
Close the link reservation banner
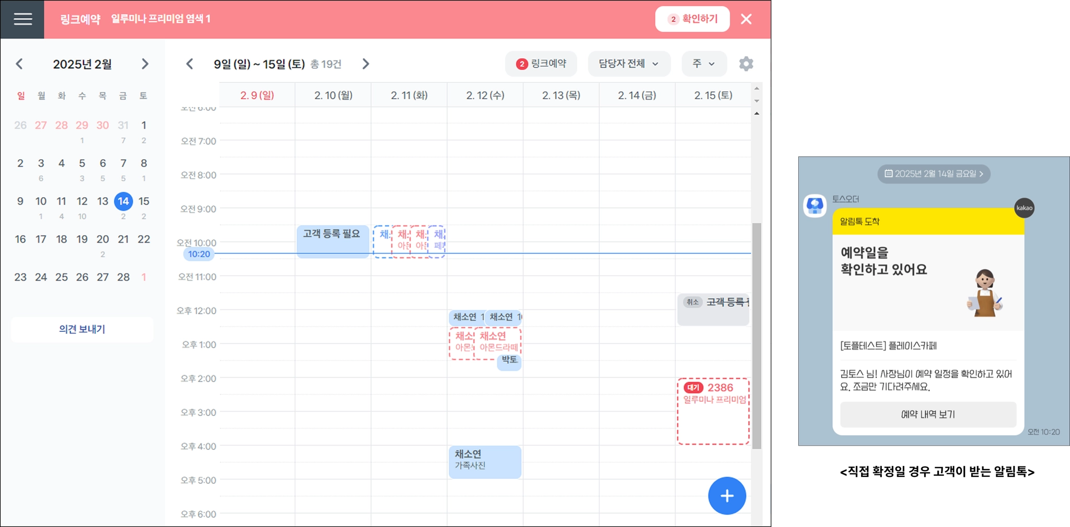click(746, 19)
